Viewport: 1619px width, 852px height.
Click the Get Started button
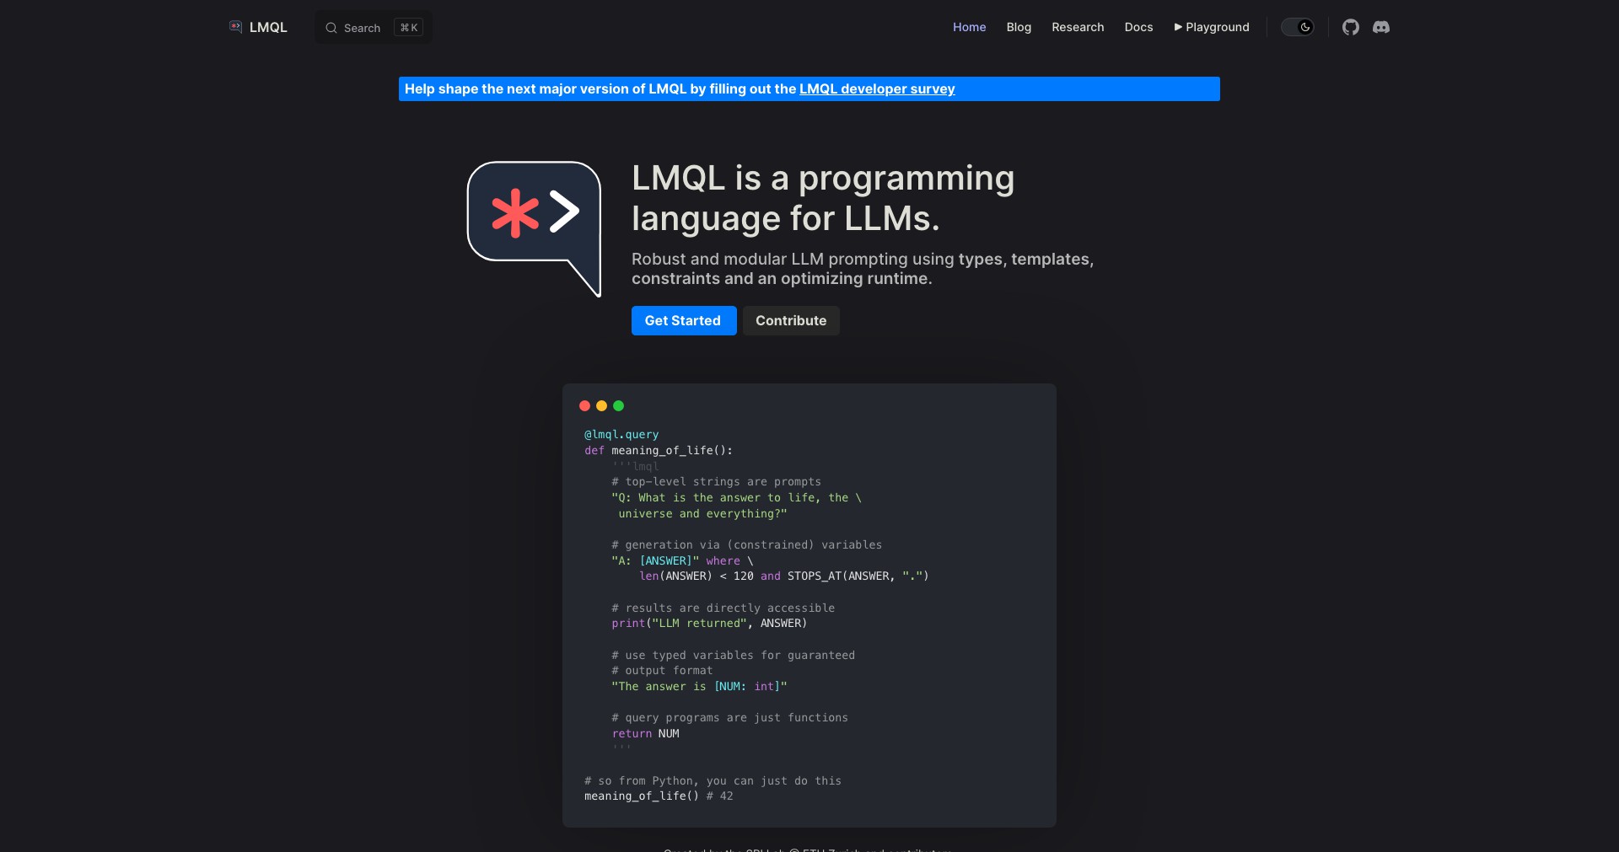[684, 320]
